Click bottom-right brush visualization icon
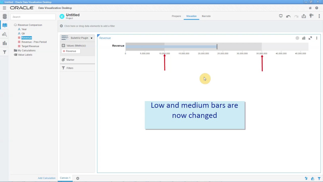 coord(313,178)
